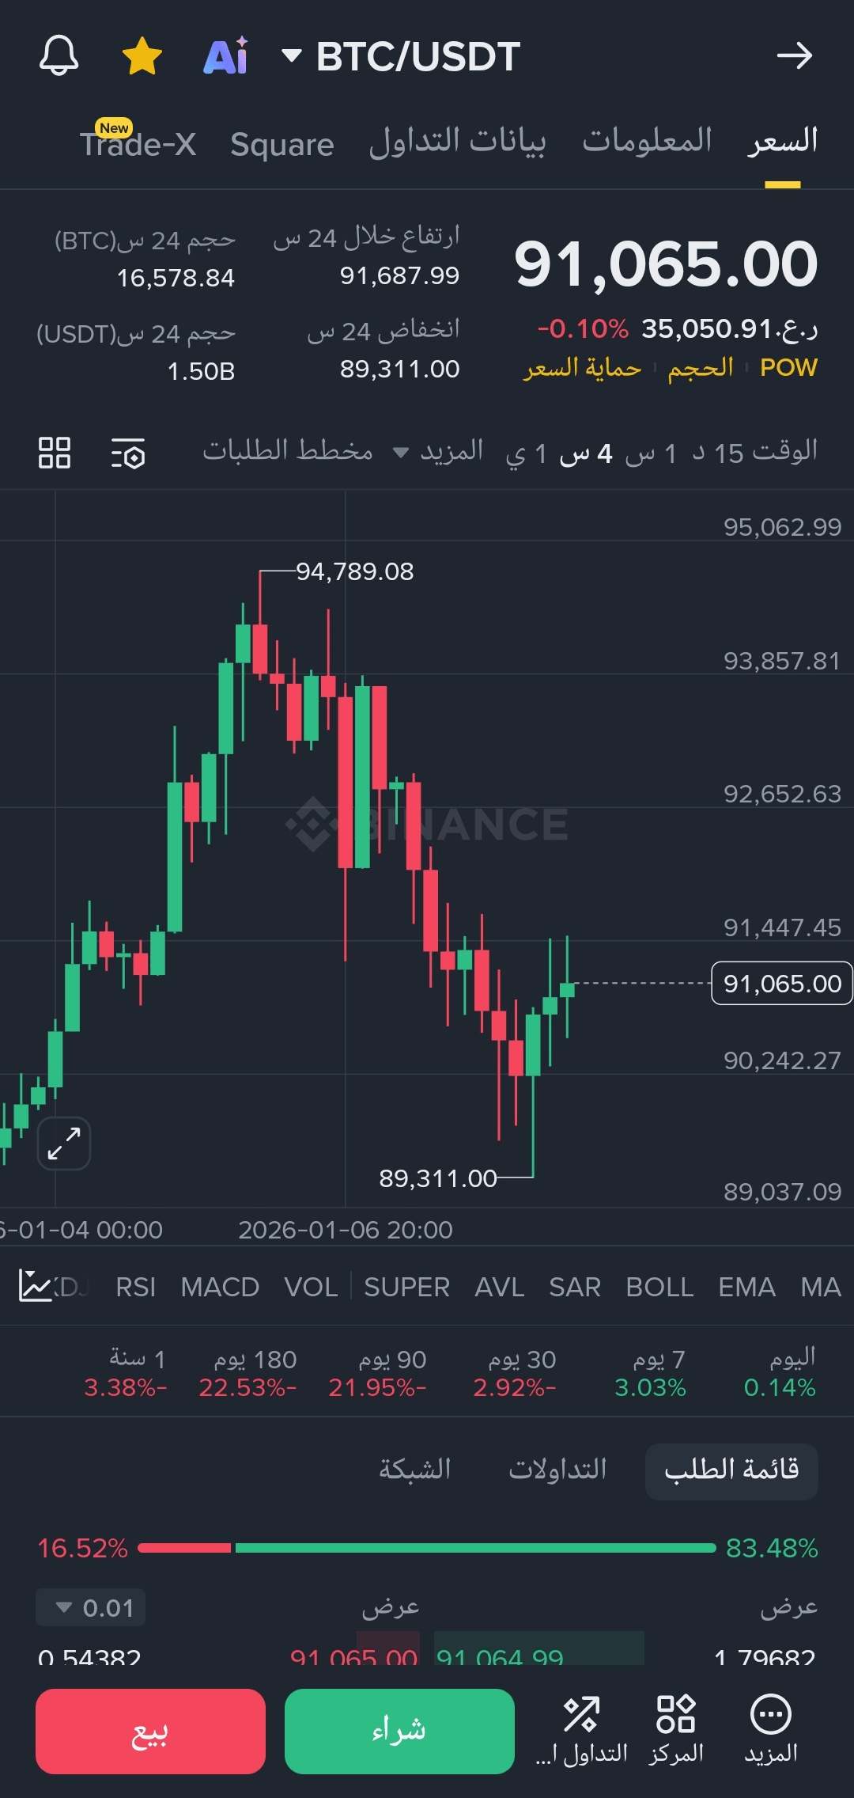This screenshot has height=1798, width=854.
Task: Tap the price alert bell icon
Action: point(59,56)
